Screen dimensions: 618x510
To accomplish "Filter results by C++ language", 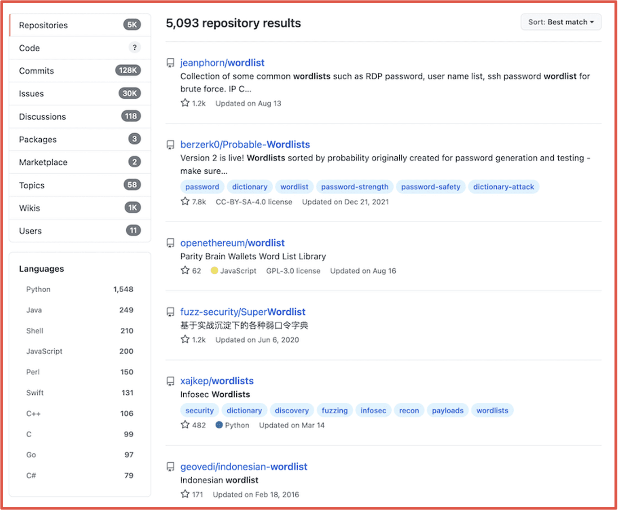I will click(79, 413).
